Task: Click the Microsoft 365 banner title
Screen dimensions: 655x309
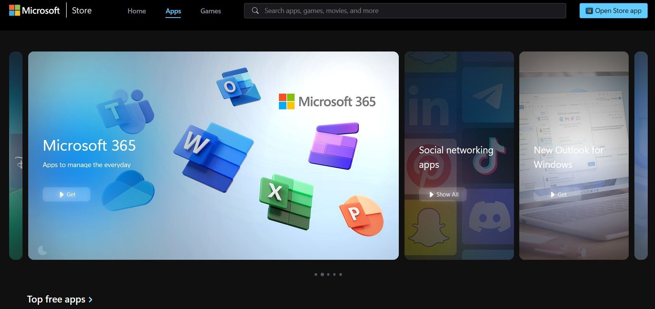Action: point(89,145)
